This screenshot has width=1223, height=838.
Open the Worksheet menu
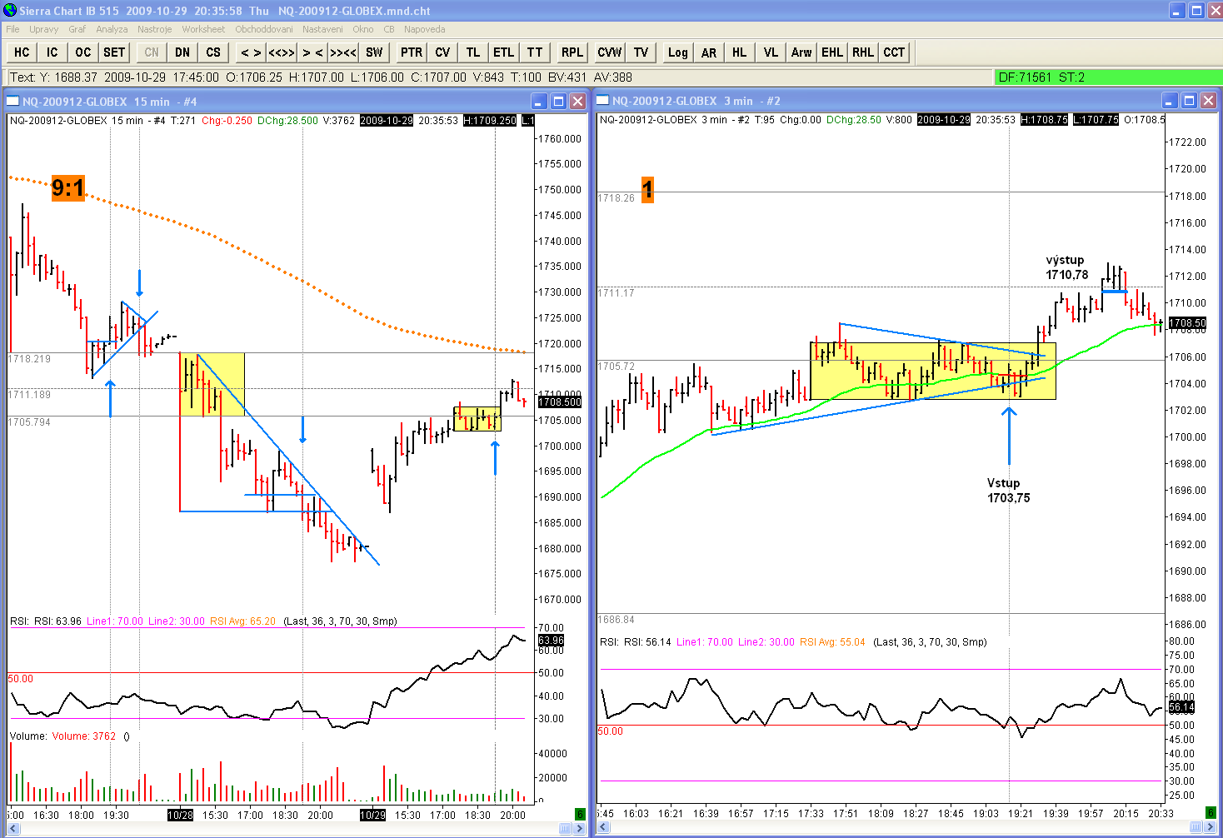point(203,29)
